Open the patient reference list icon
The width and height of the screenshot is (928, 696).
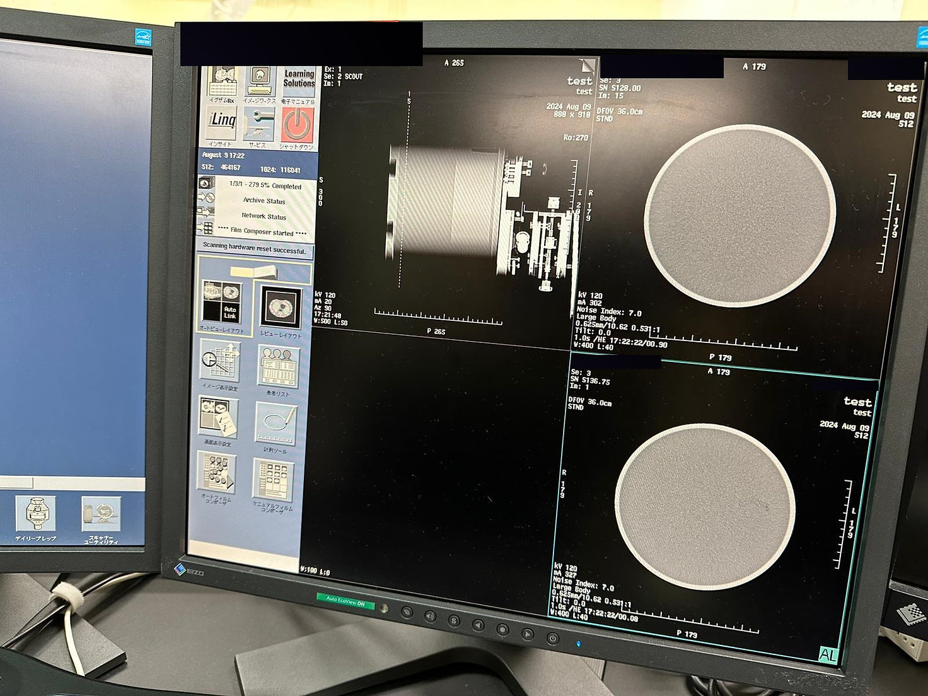[x=278, y=366]
